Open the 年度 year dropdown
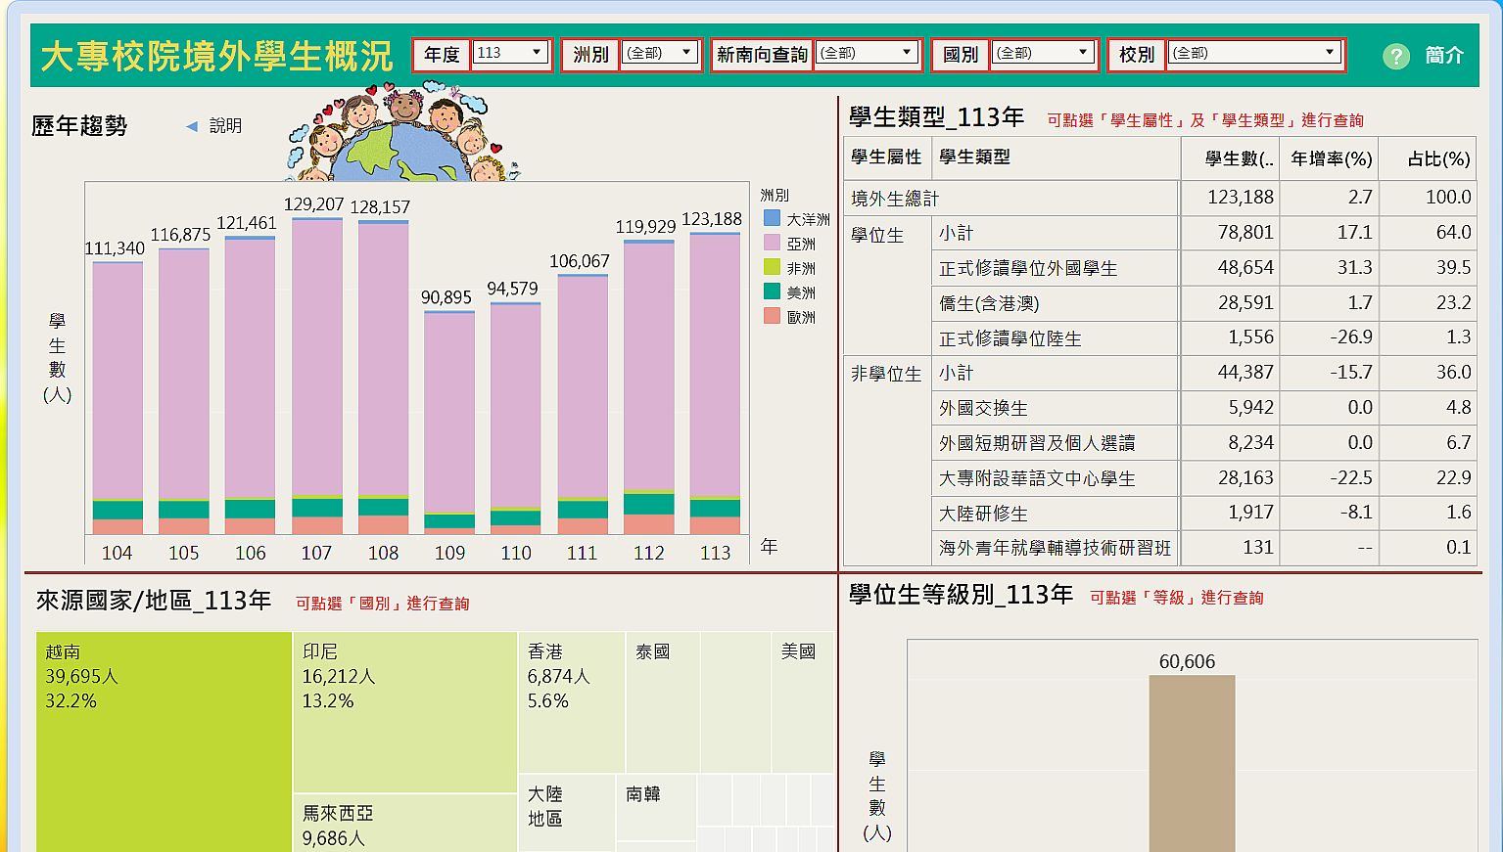Image resolution: width=1503 pixels, height=852 pixels. click(511, 54)
